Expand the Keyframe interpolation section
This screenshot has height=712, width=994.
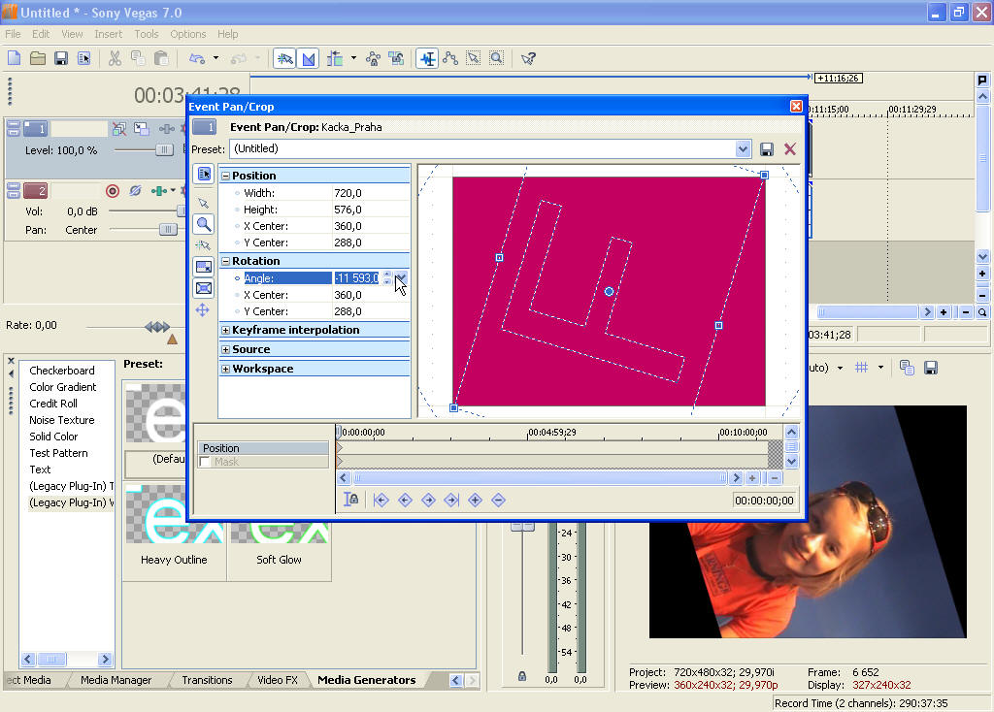[x=226, y=331]
